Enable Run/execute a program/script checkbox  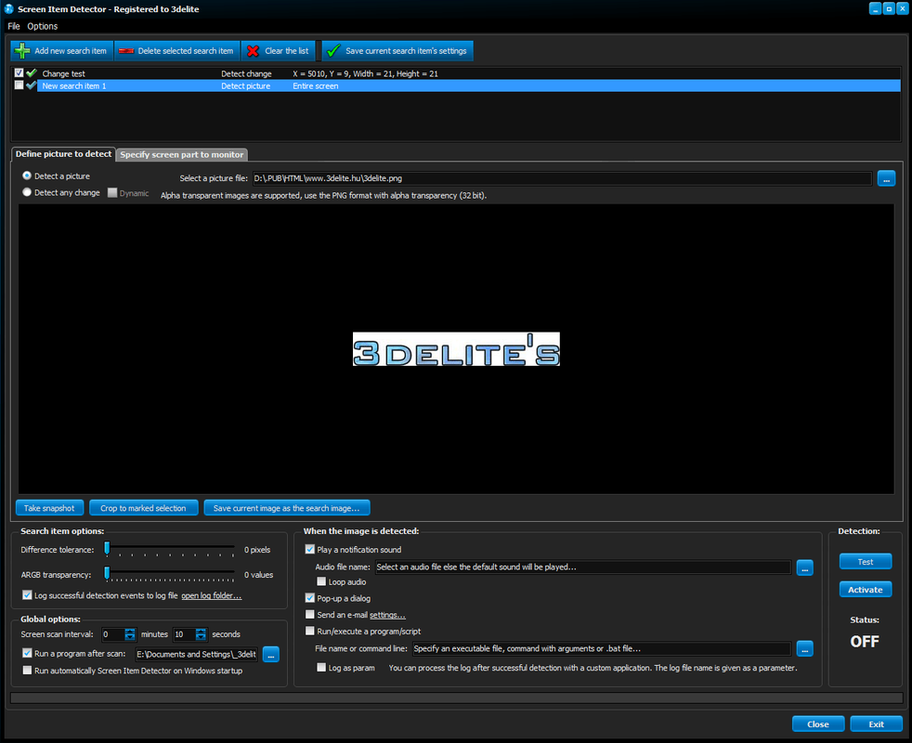[310, 631]
